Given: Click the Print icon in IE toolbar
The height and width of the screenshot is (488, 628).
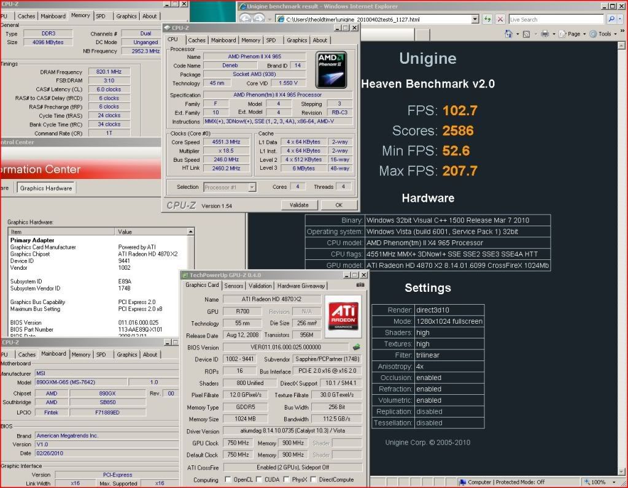Looking at the screenshot, I should 545,34.
